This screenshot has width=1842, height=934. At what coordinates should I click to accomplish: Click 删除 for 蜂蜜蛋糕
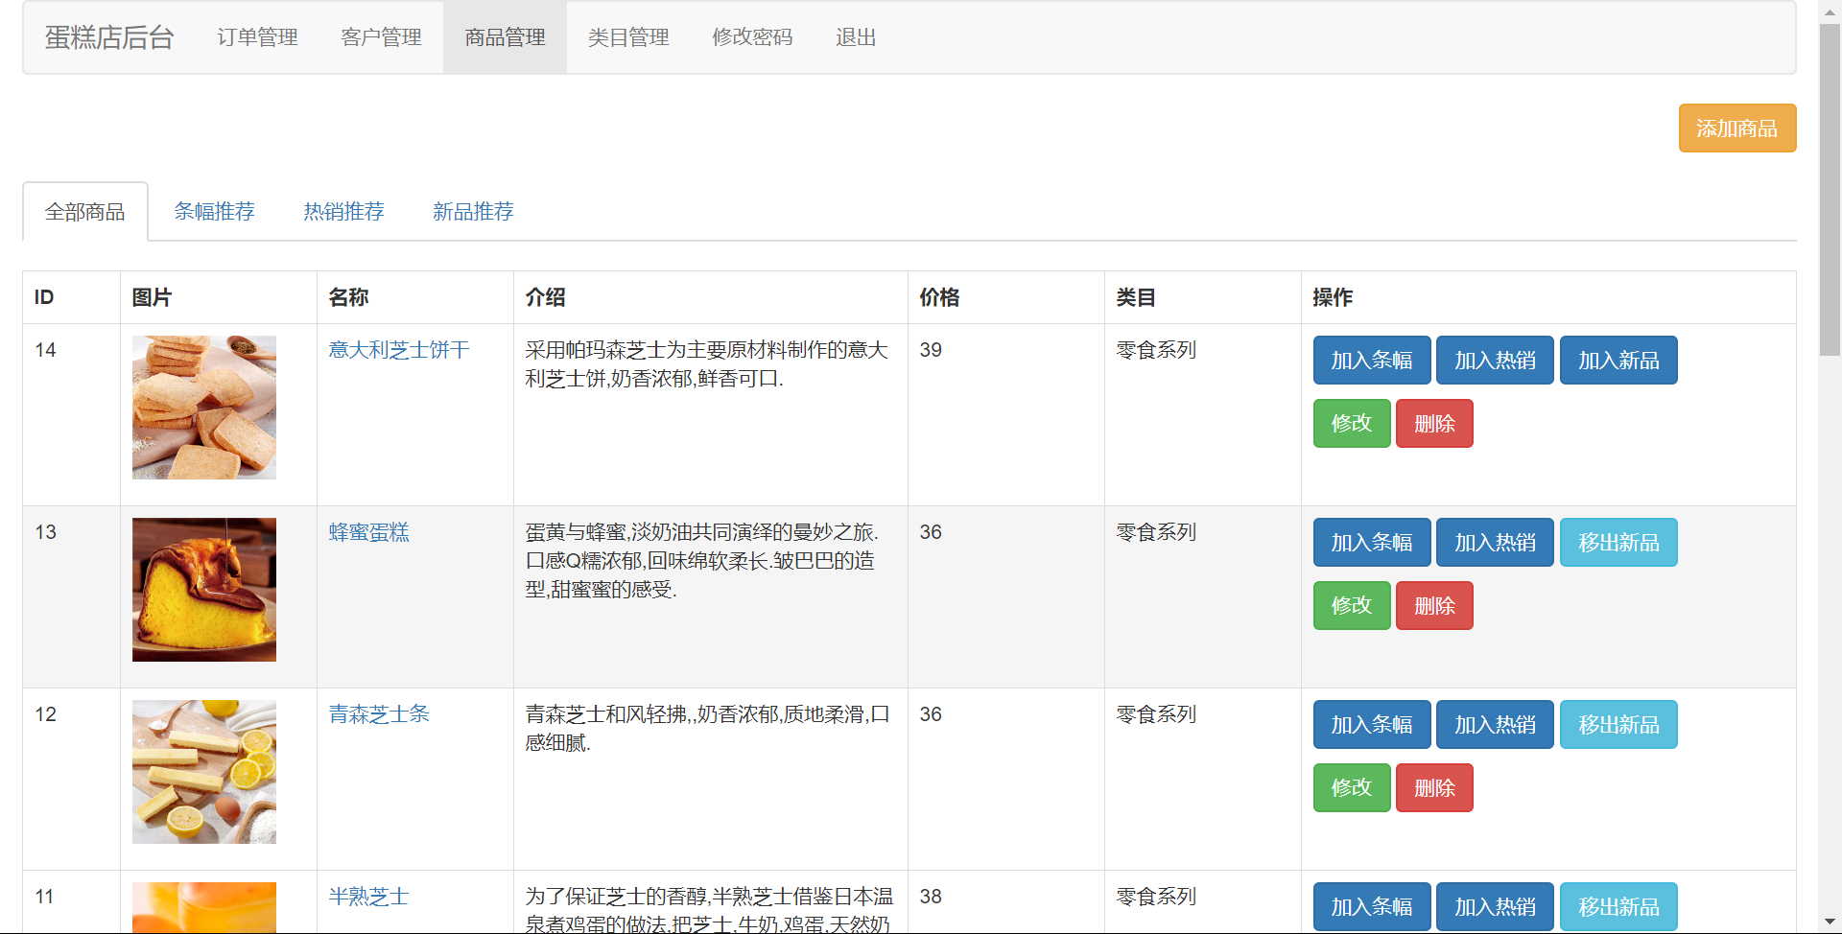[1434, 606]
